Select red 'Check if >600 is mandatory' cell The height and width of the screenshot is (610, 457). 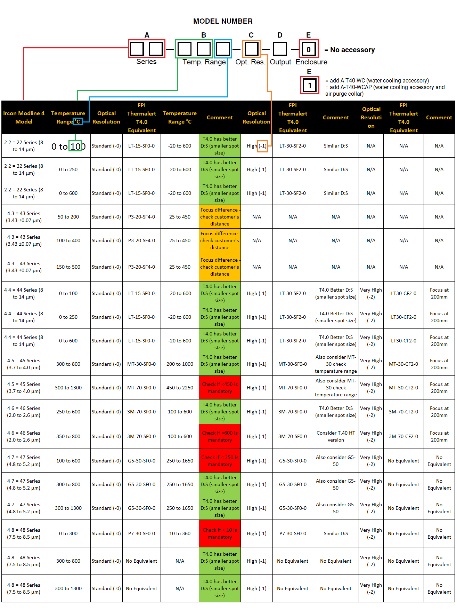click(x=220, y=436)
